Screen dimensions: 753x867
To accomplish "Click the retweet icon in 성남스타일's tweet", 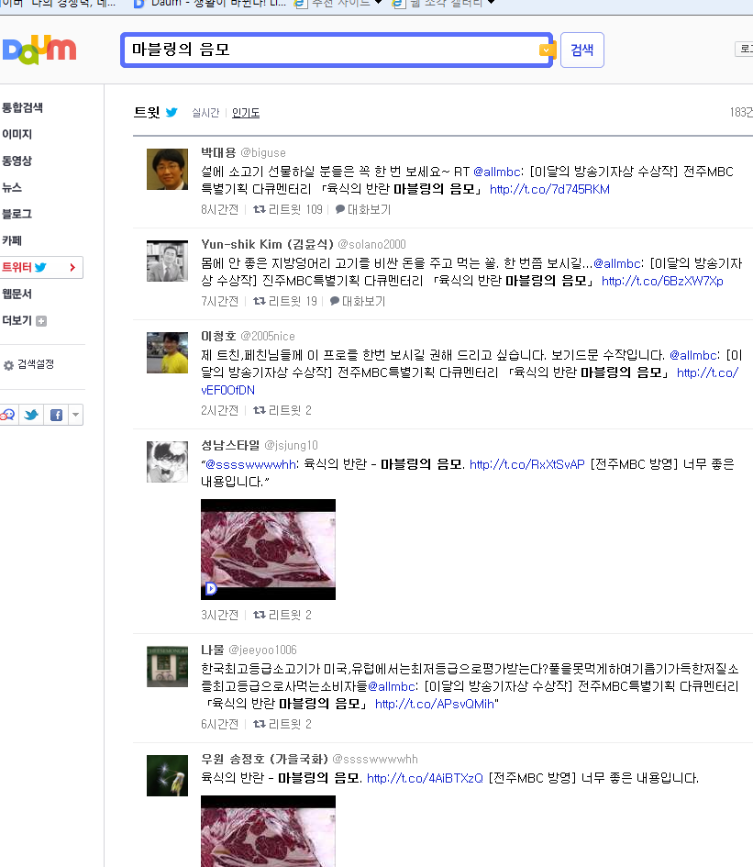I will tap(260, 615).
